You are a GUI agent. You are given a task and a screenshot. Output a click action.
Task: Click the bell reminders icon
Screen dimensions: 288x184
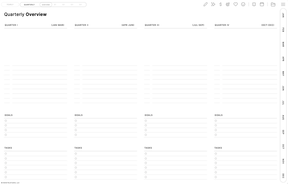coord(254,4)
